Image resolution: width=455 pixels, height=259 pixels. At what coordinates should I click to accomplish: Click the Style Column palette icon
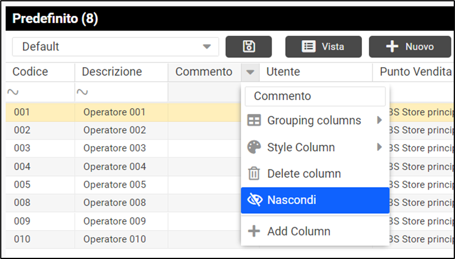tap(254, 147)
